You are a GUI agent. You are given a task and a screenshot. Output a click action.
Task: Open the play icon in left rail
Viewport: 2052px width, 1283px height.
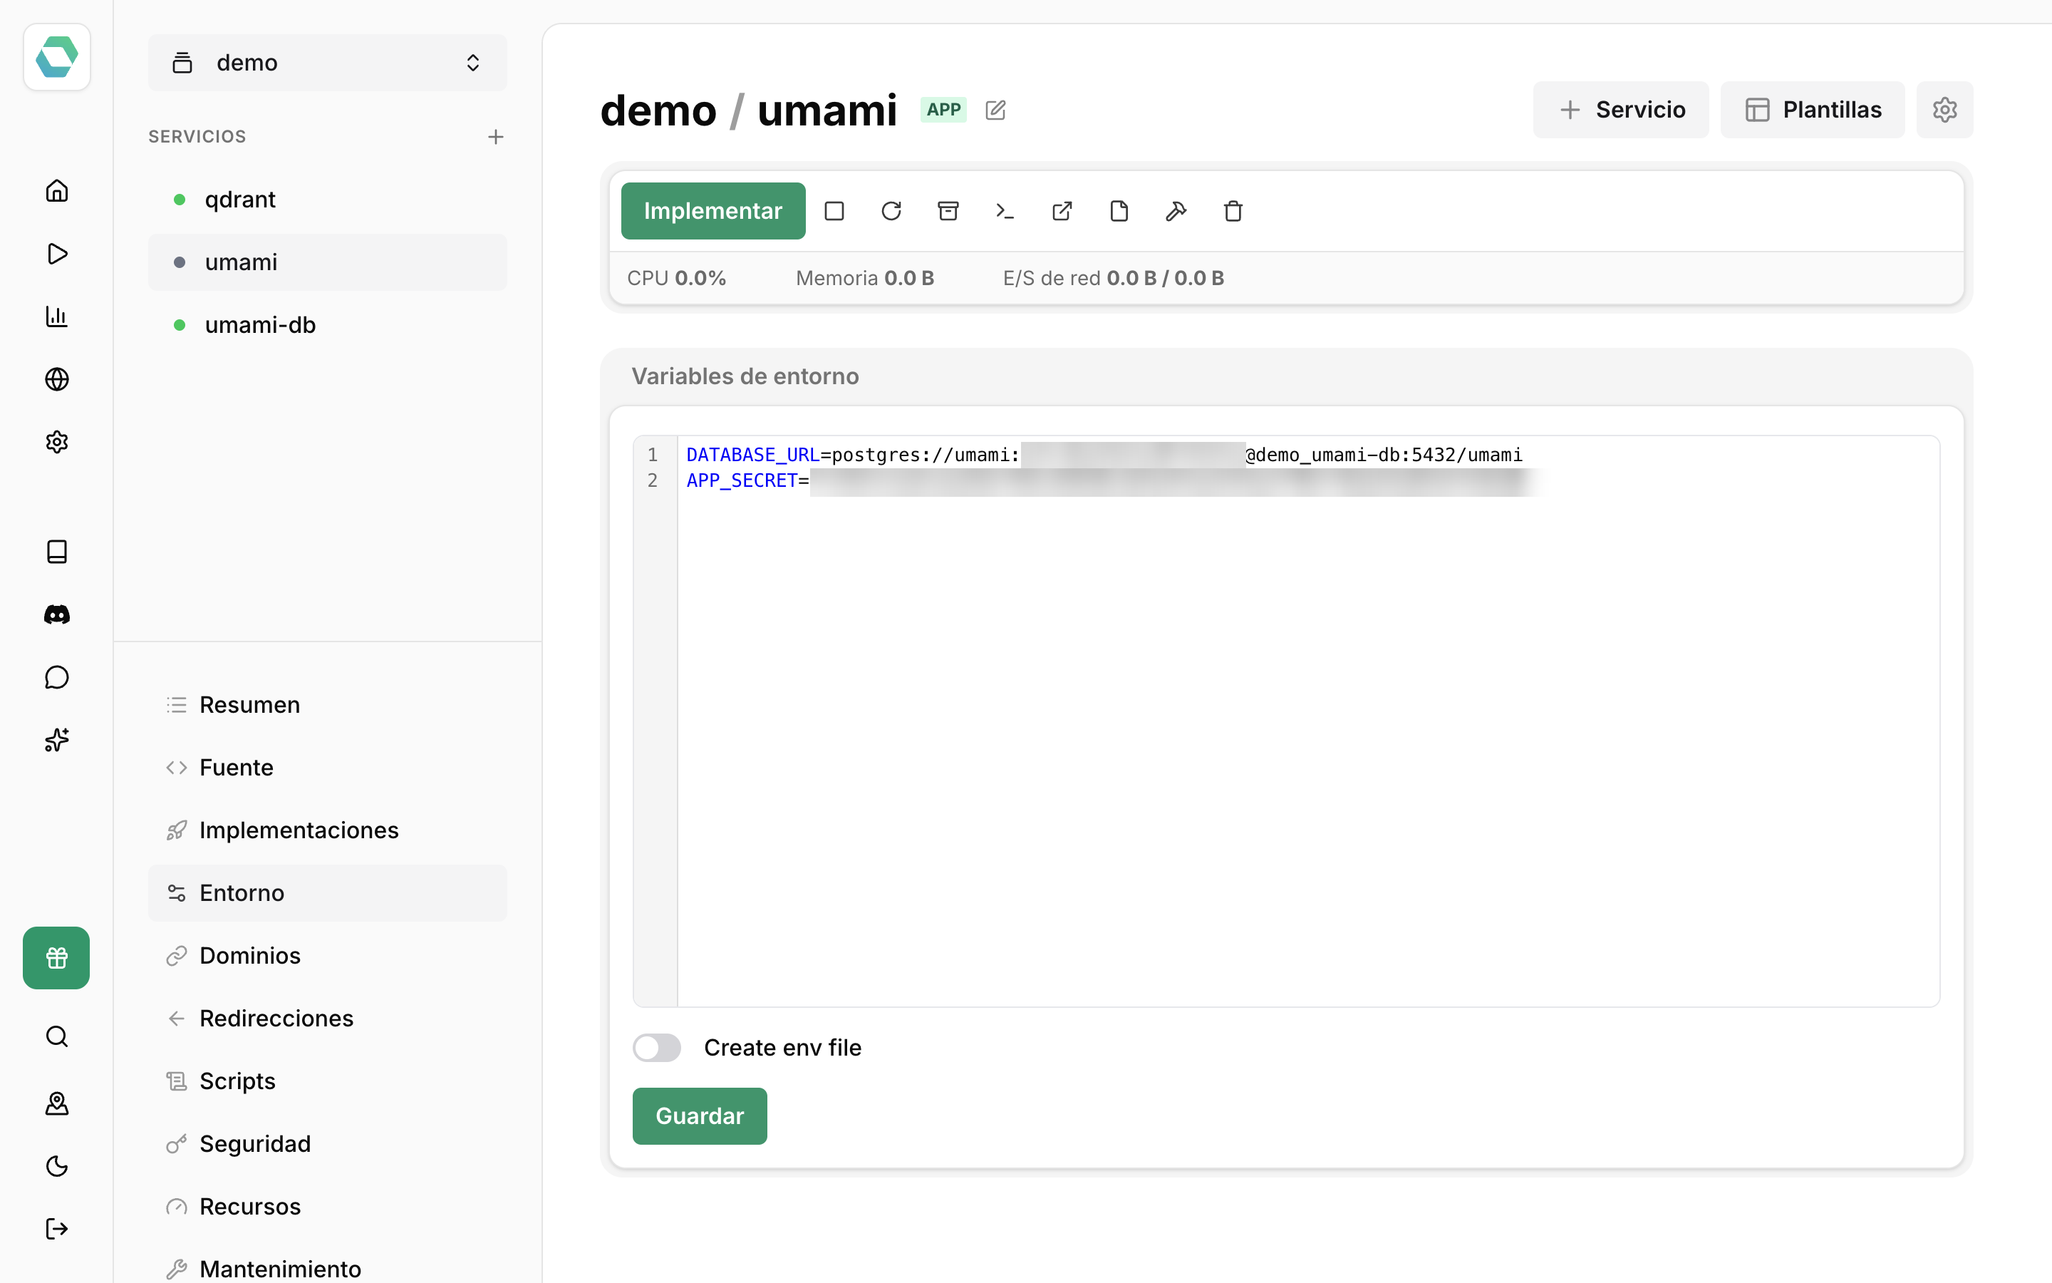(x=57, y=254)
